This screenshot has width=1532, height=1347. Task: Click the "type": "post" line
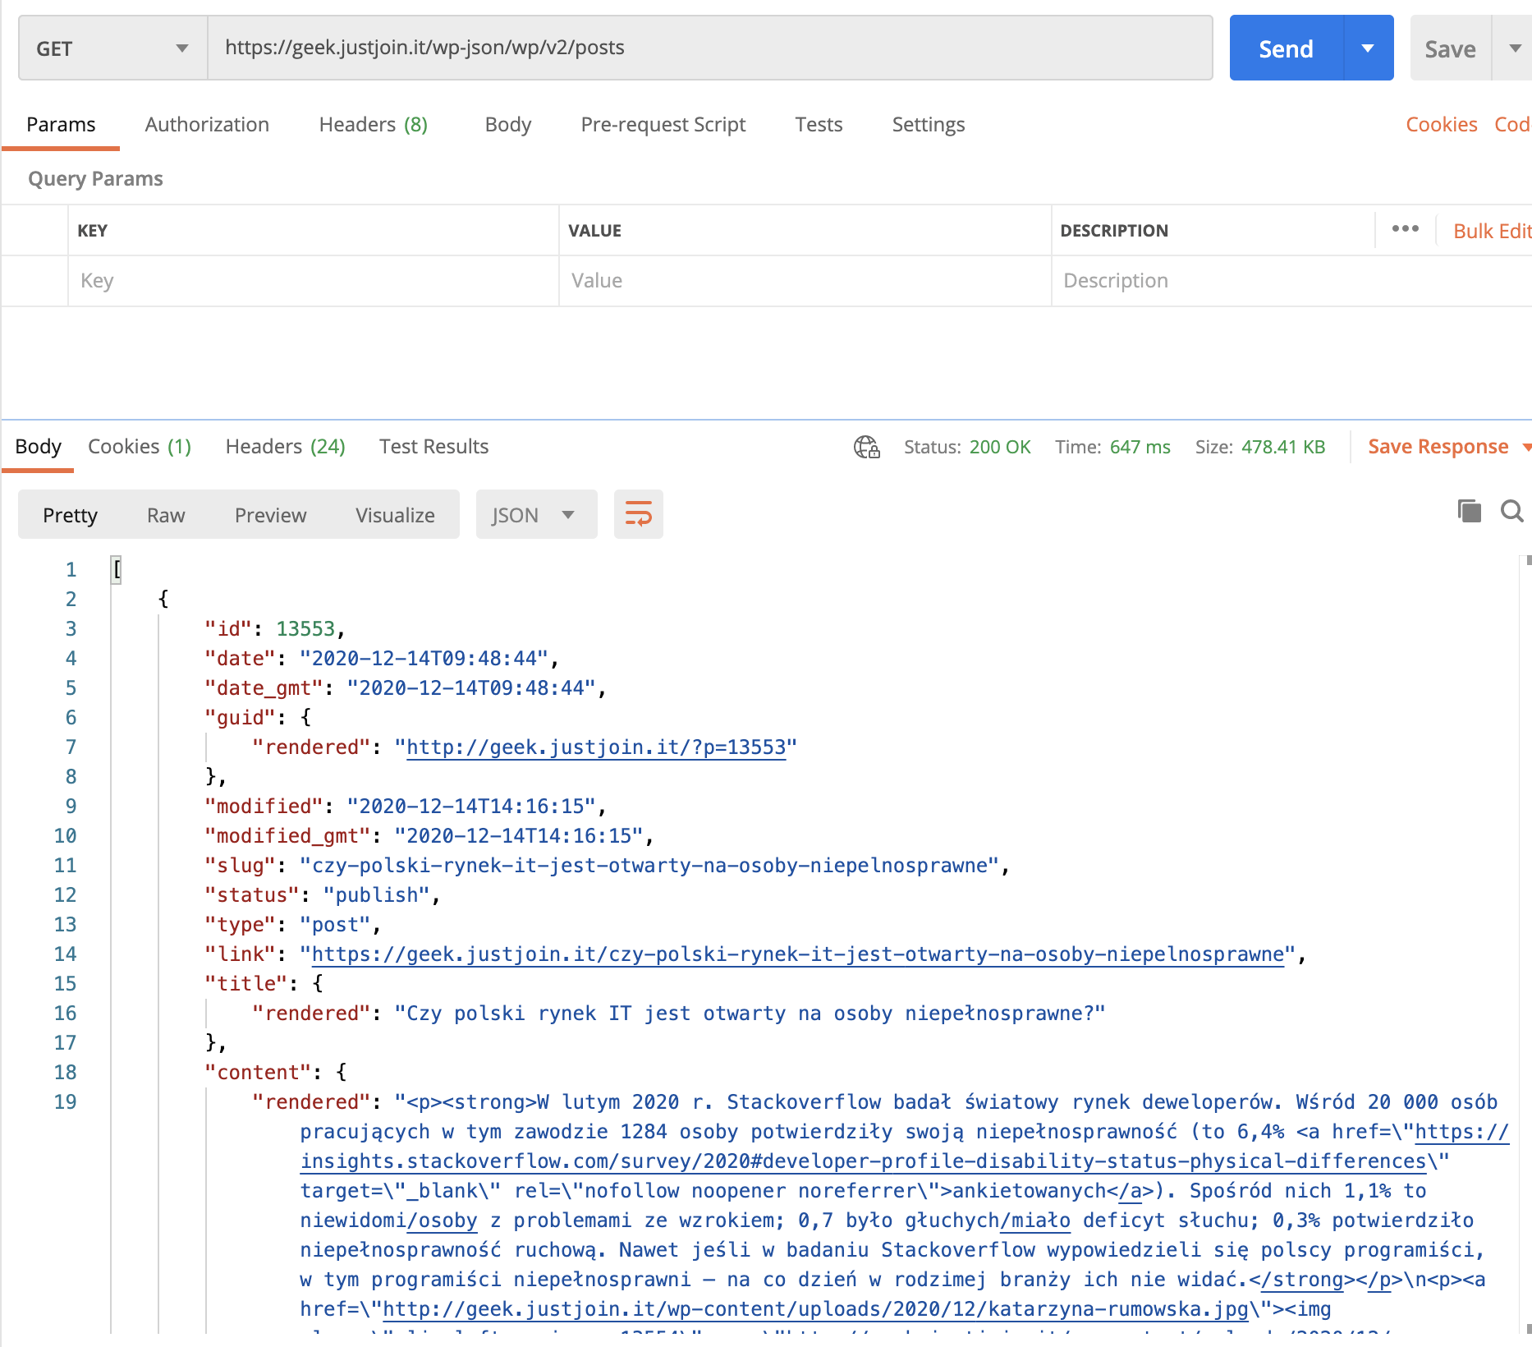292,925
